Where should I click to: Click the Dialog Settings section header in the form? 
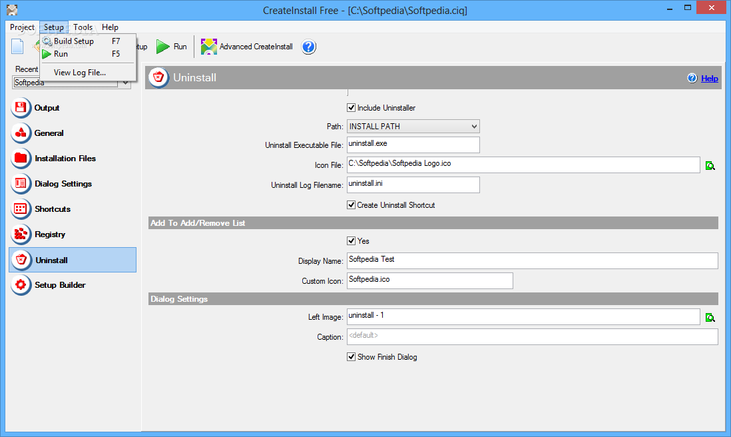pos(433,299)
